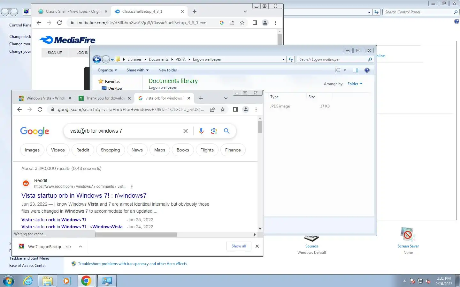Reload the Google search page
The width and height of the screenshot is (460, 287).
click(40, 109)
